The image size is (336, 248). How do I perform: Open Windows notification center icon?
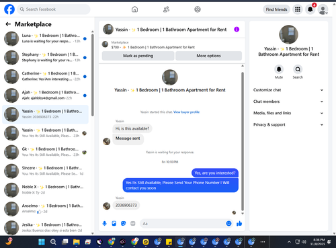coord(329,242)
